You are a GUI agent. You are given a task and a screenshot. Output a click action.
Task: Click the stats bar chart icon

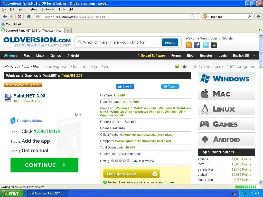177,66
